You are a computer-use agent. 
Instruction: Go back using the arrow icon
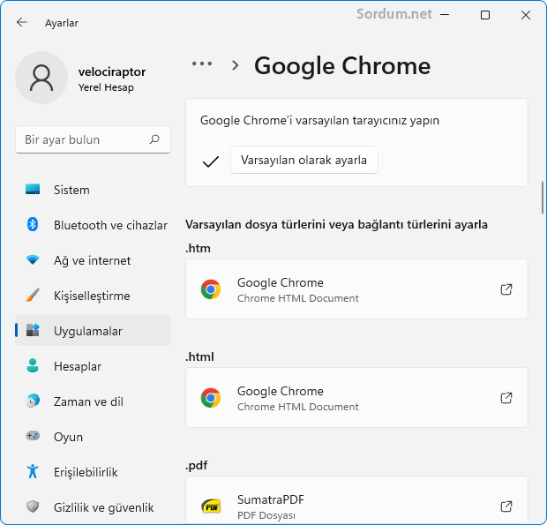(22, 22)
